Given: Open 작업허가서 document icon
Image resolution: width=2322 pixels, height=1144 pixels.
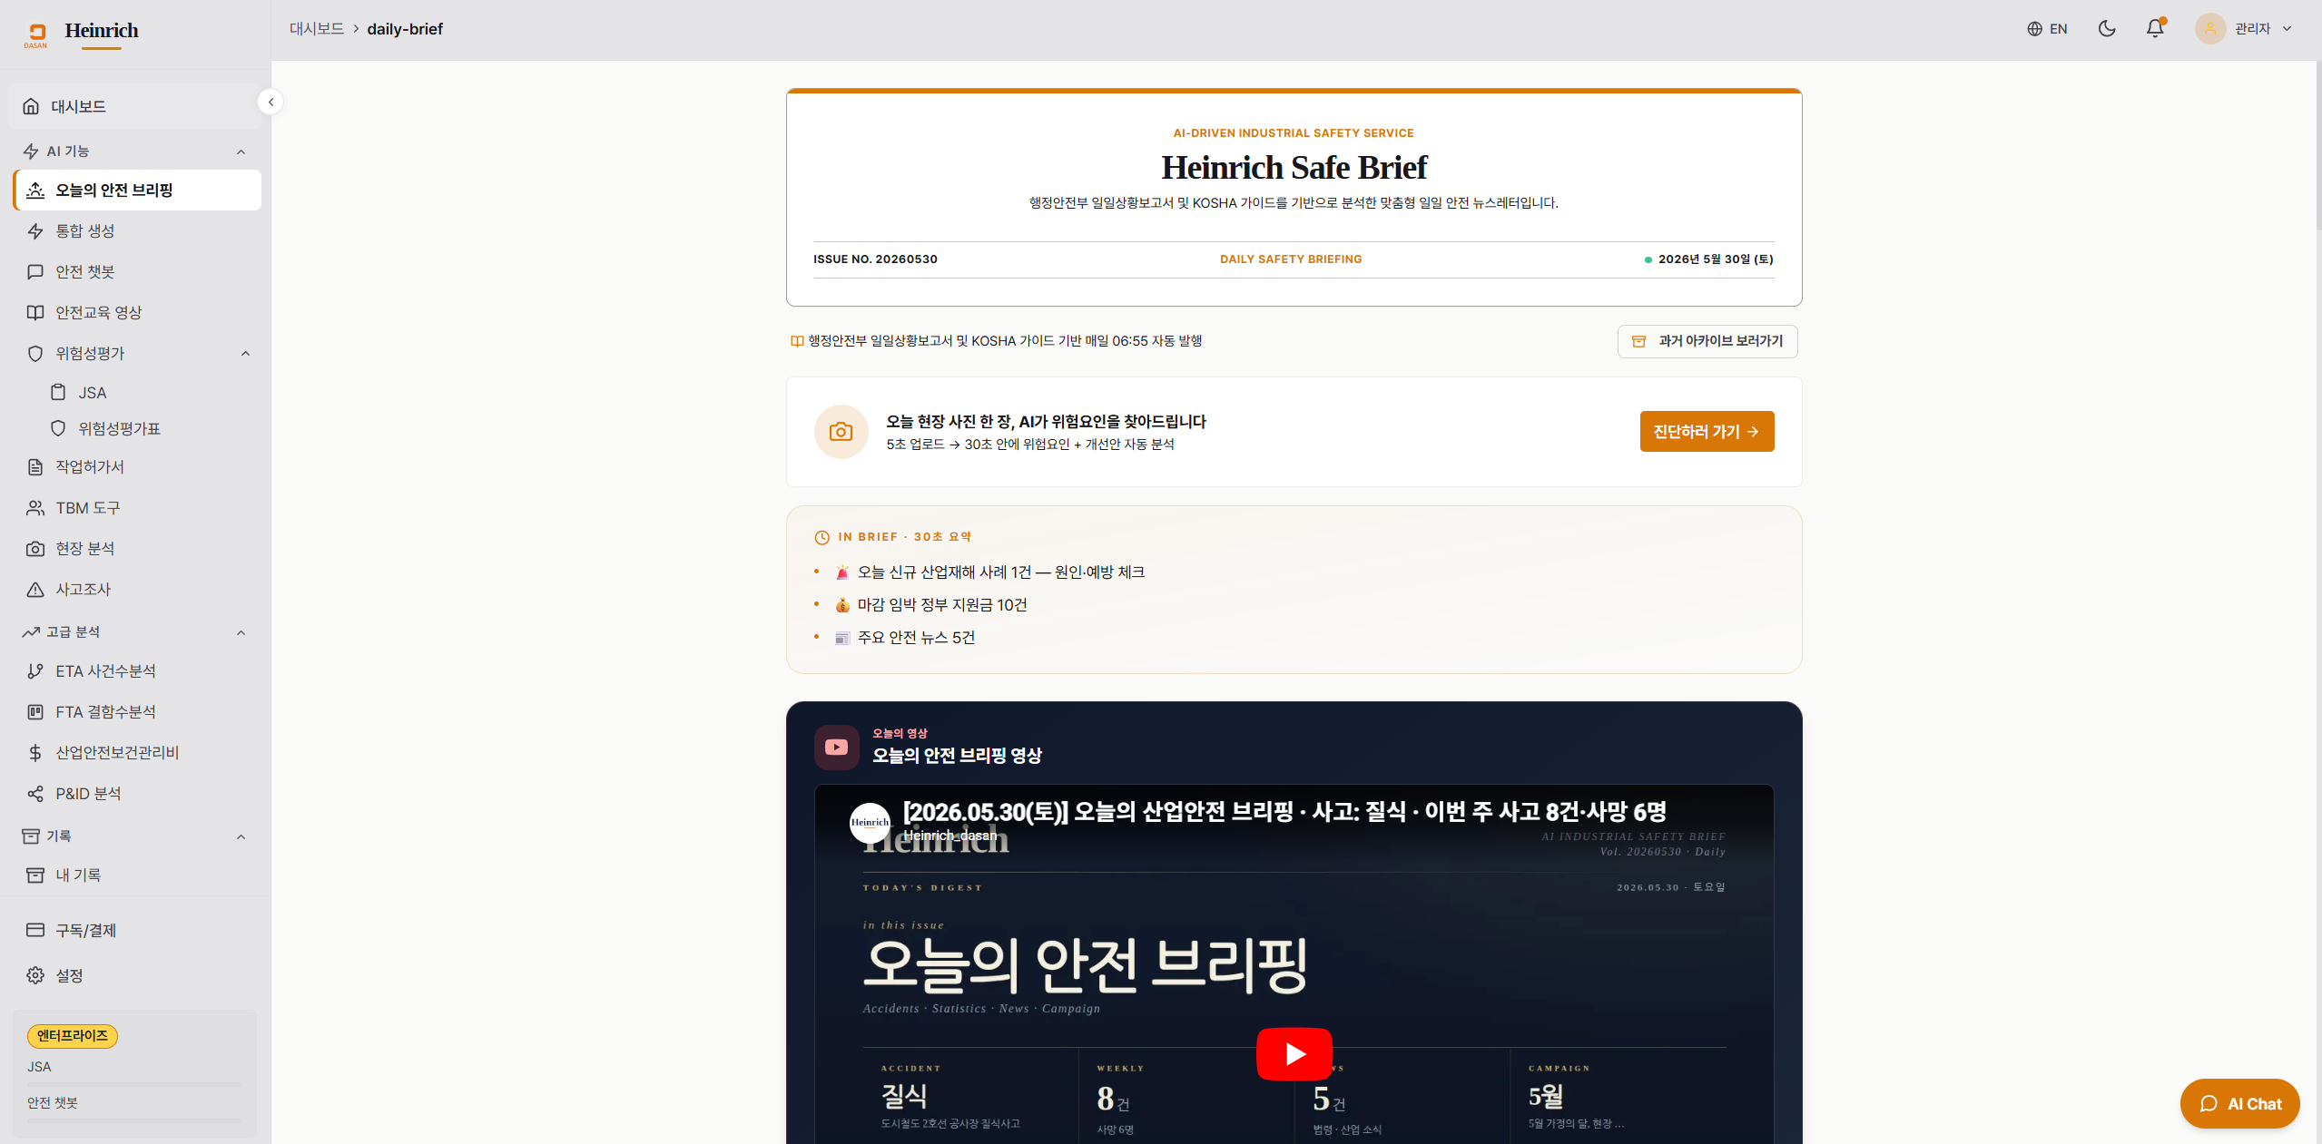Looking at the screenshot, I should coord(35,466).
